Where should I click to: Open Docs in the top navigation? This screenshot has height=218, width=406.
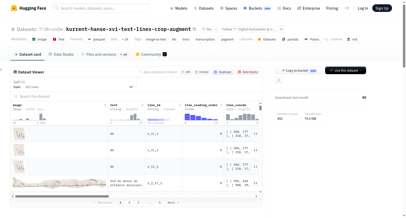tap(284, 8)
